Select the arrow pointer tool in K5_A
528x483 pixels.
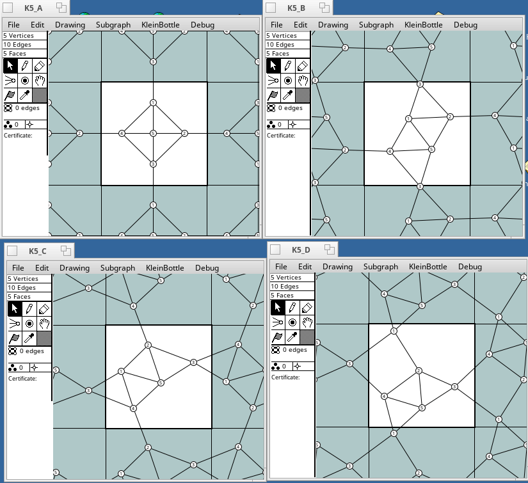click(10, 65)
